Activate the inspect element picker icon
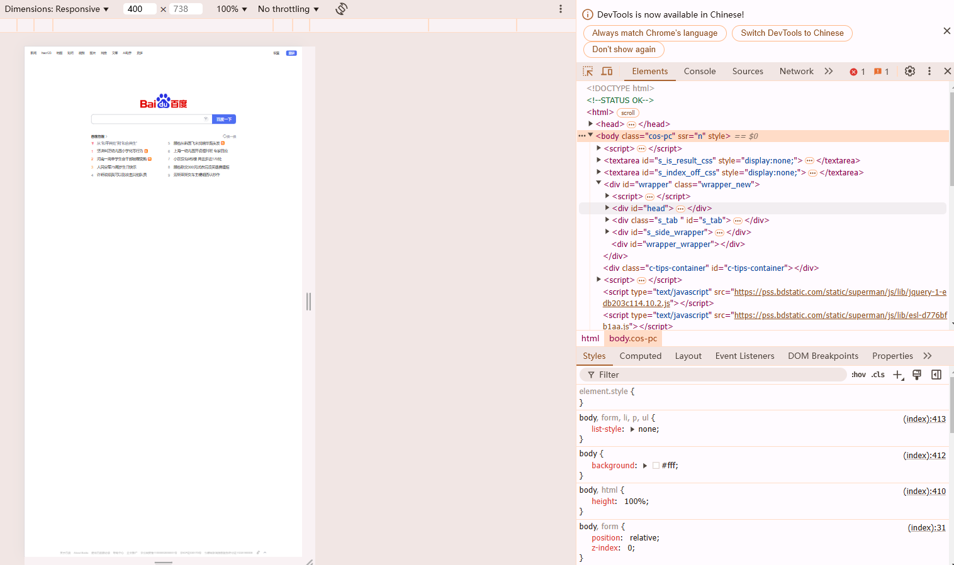 (588, 72)
